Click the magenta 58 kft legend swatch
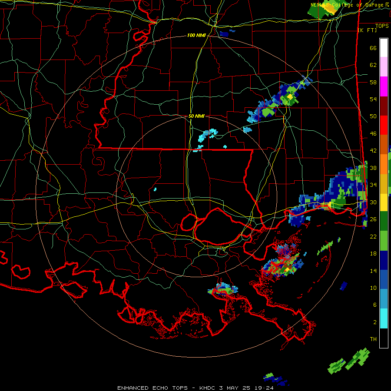The image size is (391, 391). coord(384,86)
